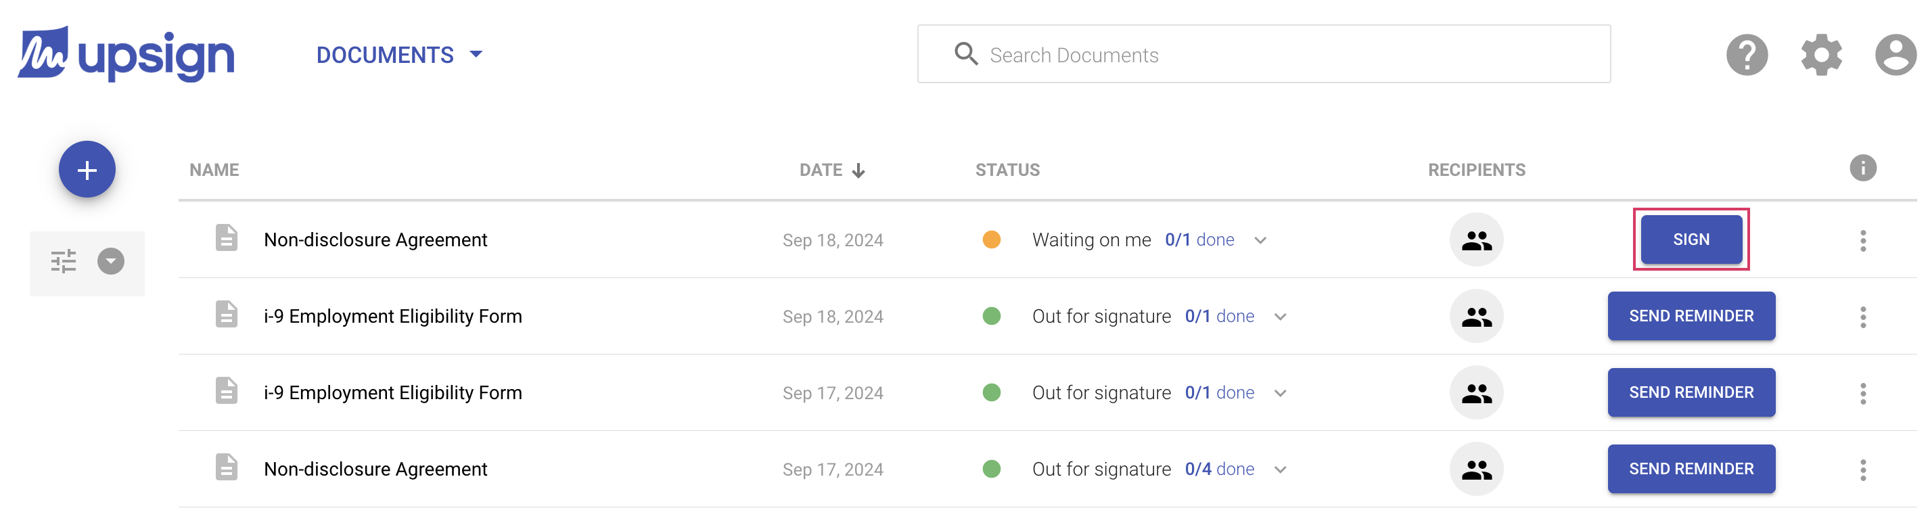Click the filter sliders icon in sidebar
Screen dimensions: 1928x525
tap(64, 261)
